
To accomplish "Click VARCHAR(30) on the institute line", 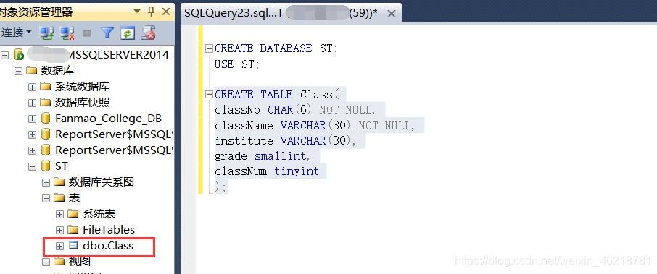I will [x=315, y=141].
